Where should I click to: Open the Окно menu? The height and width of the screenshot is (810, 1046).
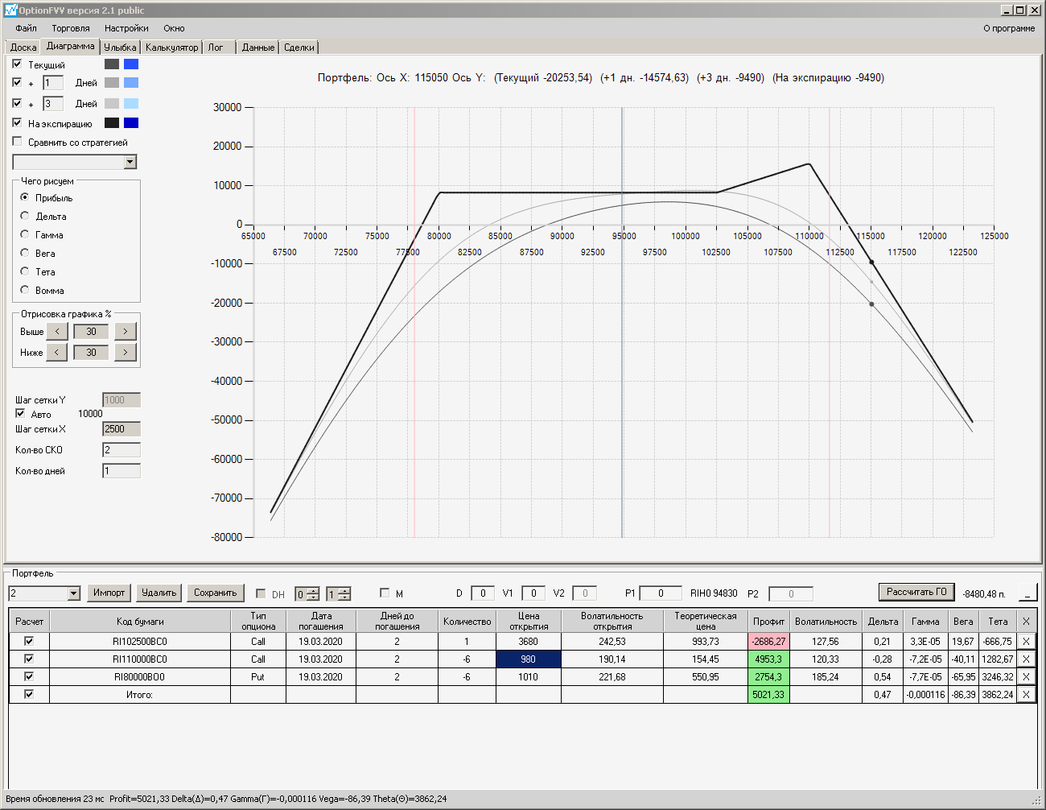click(174, 28)
